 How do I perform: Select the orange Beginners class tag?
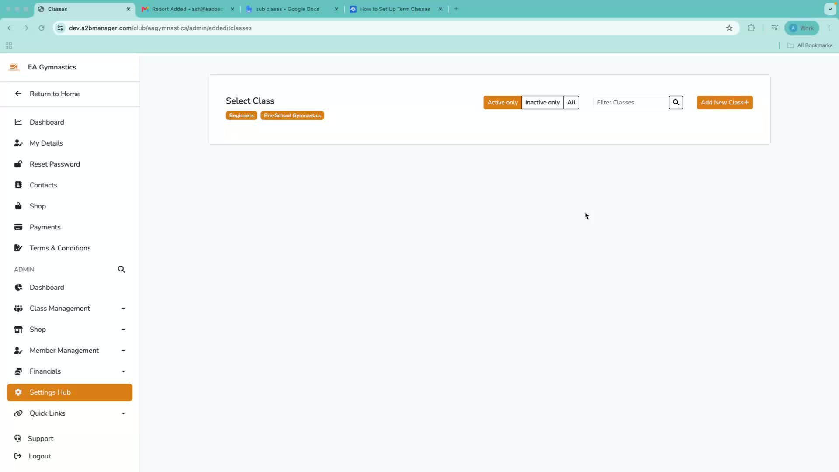pos(241,115)
